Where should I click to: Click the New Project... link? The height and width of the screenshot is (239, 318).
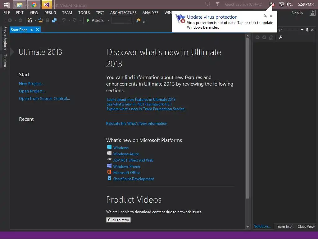[31, 83]
